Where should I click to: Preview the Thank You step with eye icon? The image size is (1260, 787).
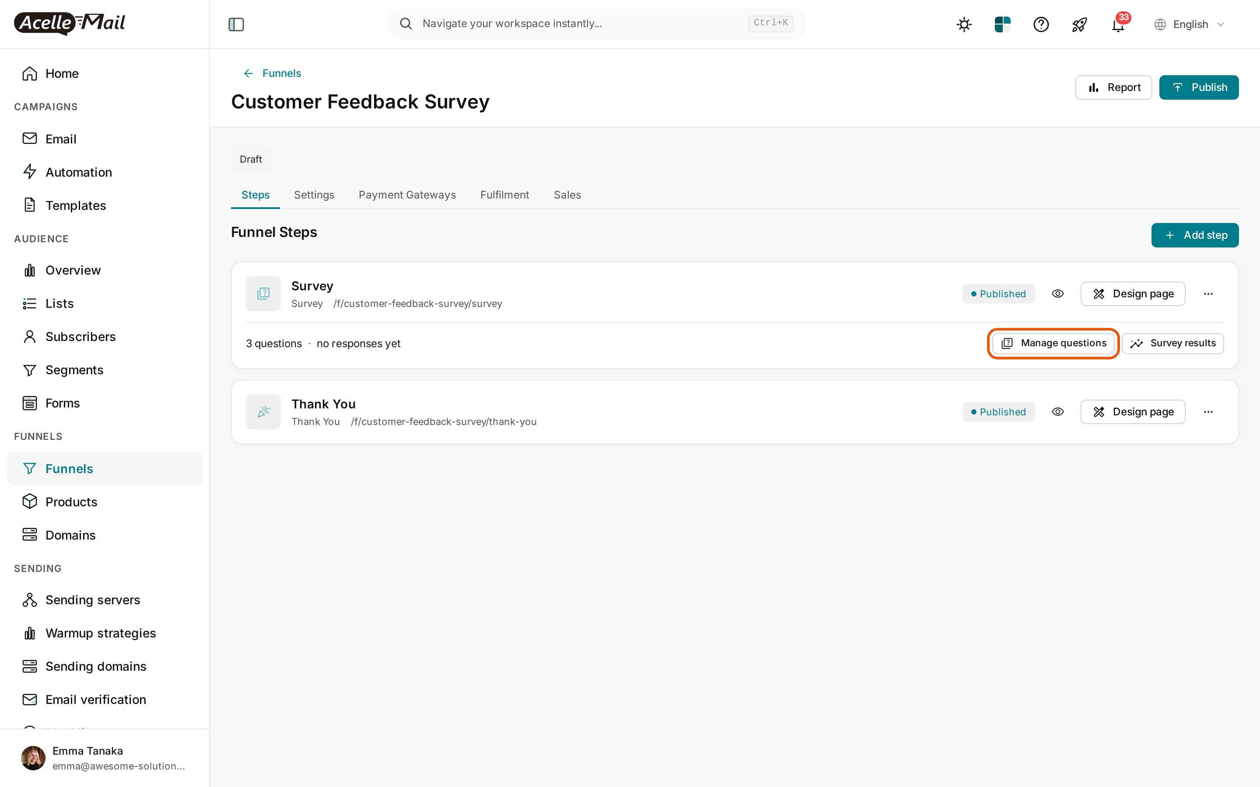point(1057,412)
